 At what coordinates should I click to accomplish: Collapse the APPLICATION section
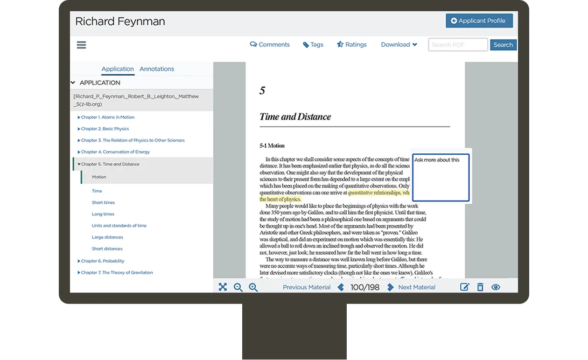point(73,83)
